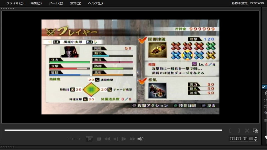Click the red-haired character portrait
267x150 pixels.
click(70, 52)
